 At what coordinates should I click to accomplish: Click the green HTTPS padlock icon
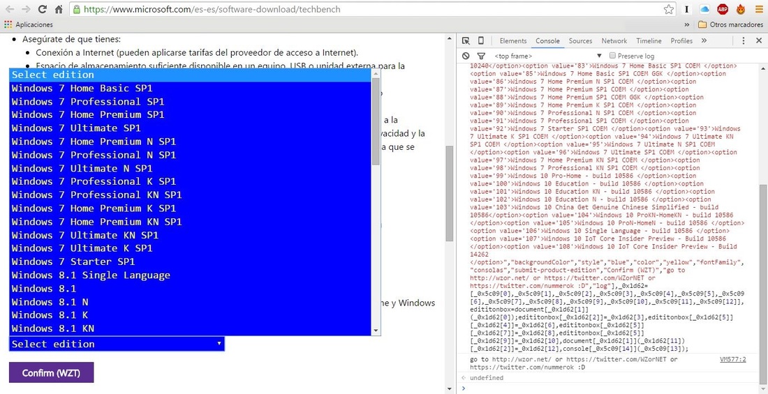click(x=76, y=9)
